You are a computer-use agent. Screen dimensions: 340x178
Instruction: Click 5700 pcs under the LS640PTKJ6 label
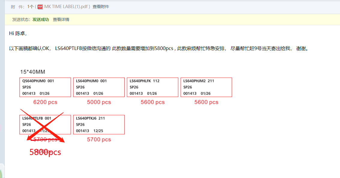pos(99,140)
